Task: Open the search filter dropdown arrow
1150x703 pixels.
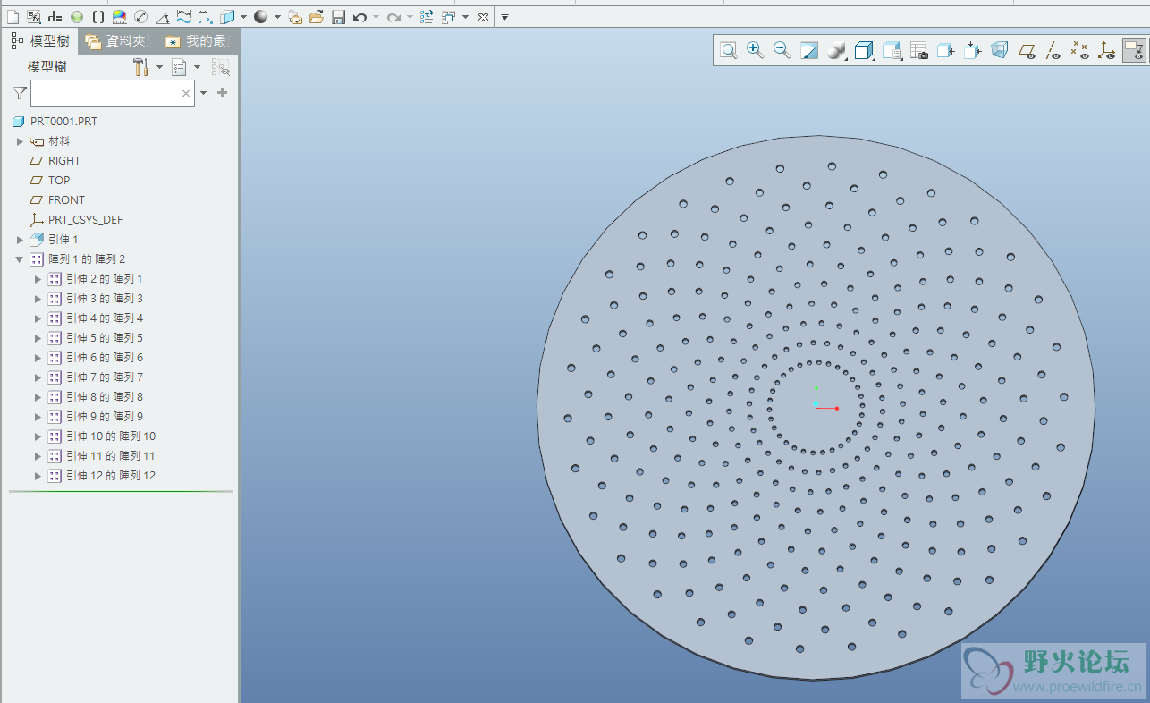Action: (x=203, y=93)
